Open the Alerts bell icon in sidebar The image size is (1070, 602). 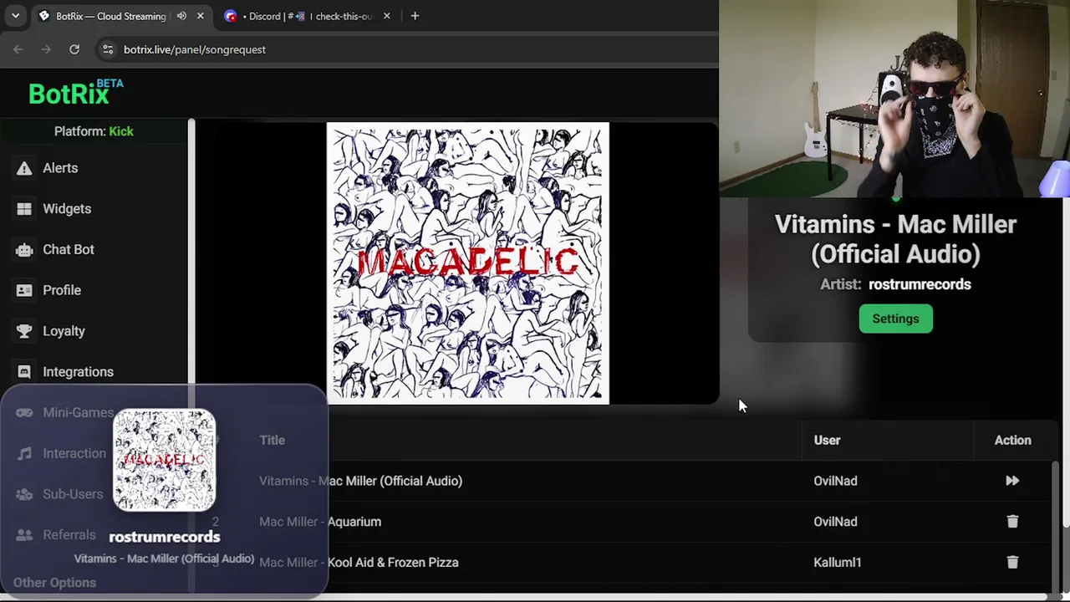tap(24, 168)
